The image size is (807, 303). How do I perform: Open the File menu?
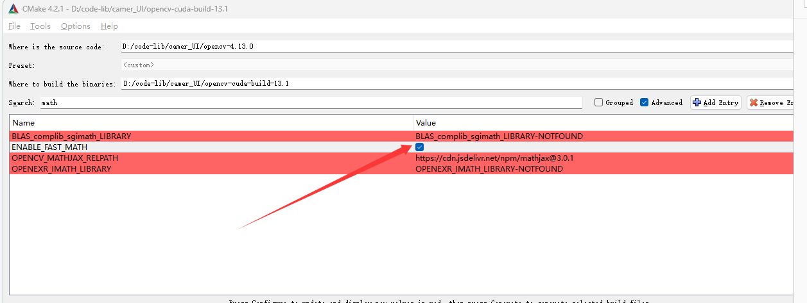[14, 26]
